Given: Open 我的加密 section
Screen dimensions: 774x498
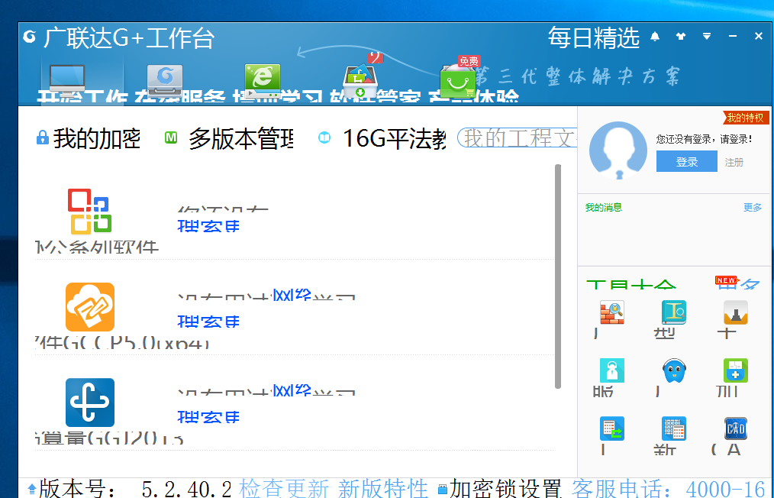Looking at the screenshot, I should click(x=97, y=138).
